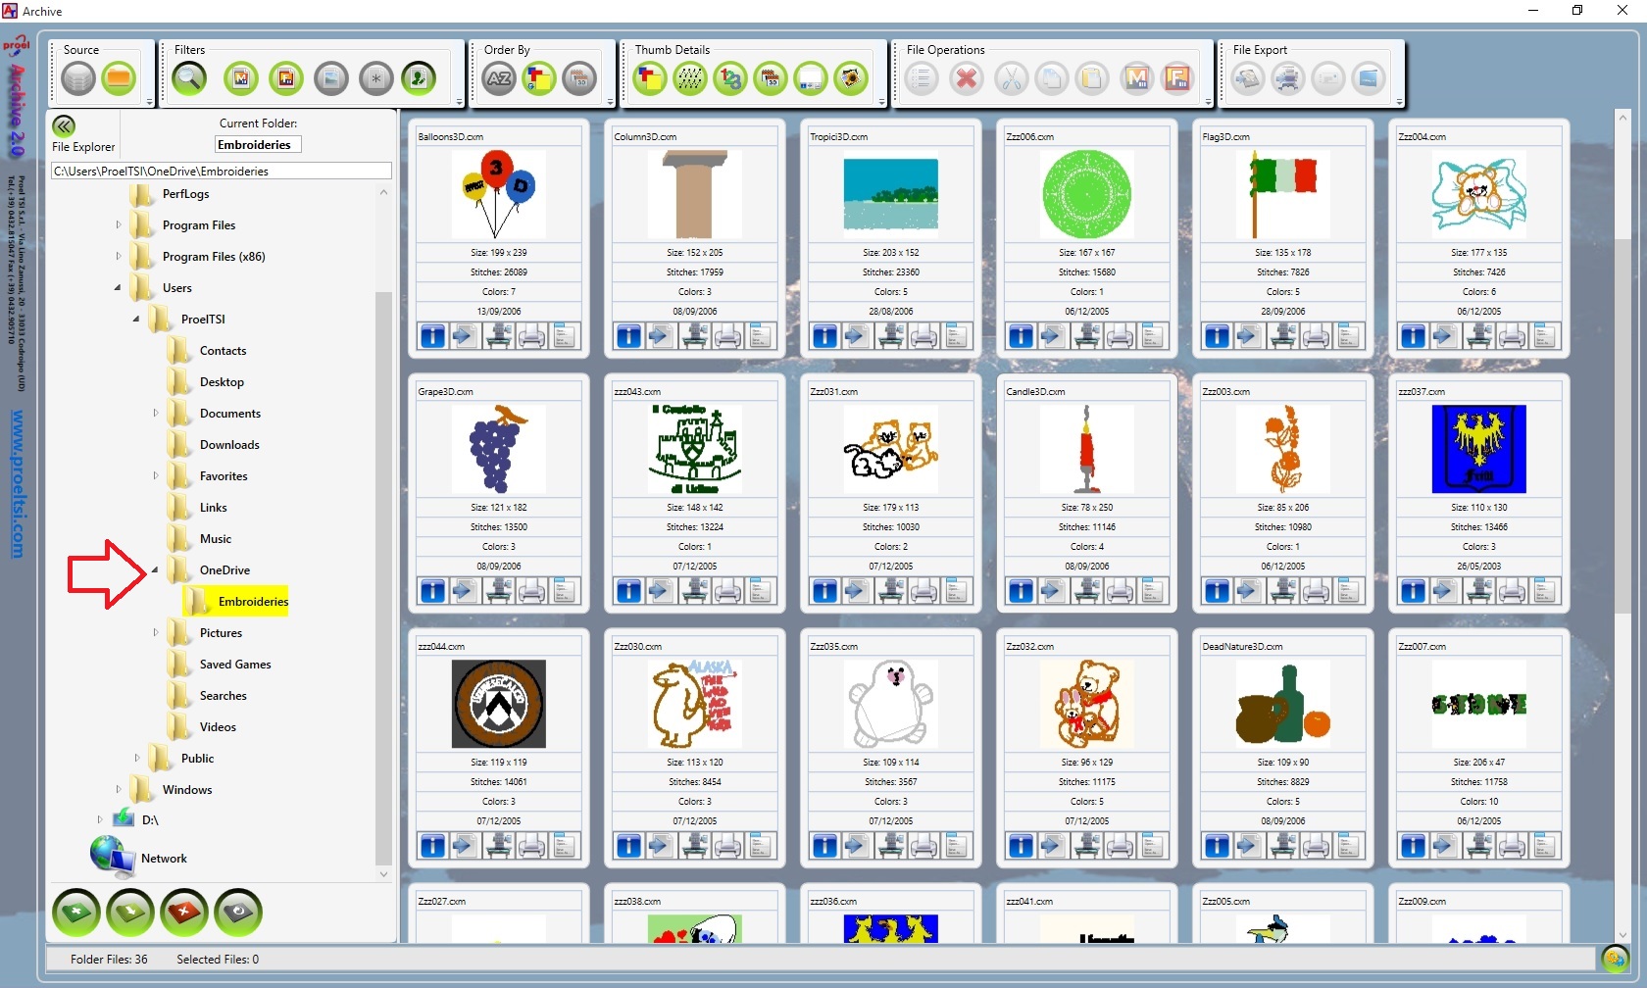The height and width of the screenshot is (988, 1647).
Task: Toggle the F-type file filter
Action: point(286,78)
